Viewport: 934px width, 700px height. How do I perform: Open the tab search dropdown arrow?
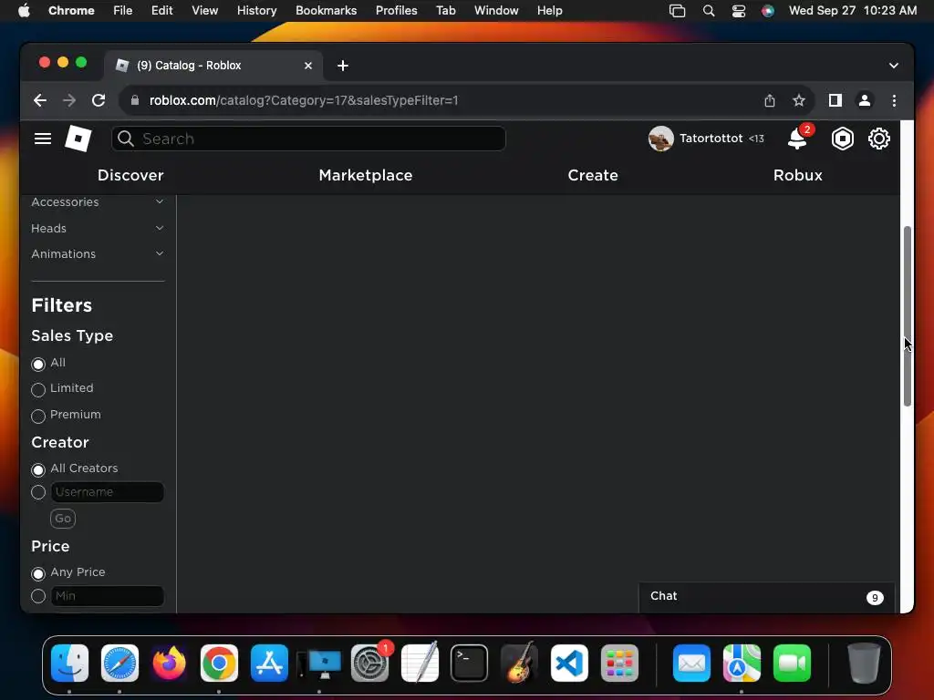point(894,66)
